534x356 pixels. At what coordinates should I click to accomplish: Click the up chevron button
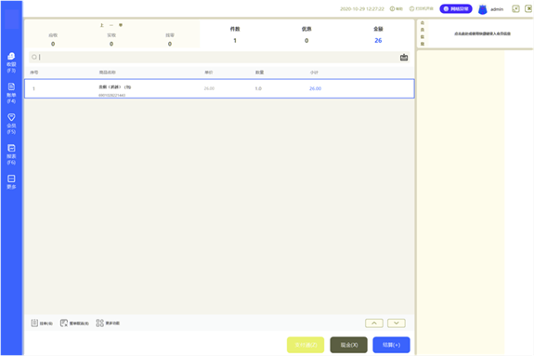[374, 323]
